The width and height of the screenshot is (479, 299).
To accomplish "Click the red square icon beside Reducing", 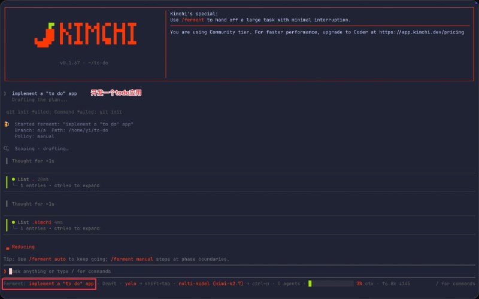I will [x=7, y=248].
